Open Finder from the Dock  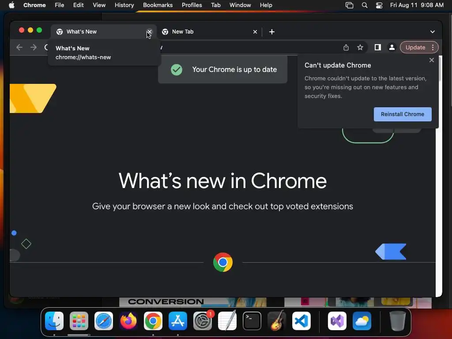(x=54, y=321)
